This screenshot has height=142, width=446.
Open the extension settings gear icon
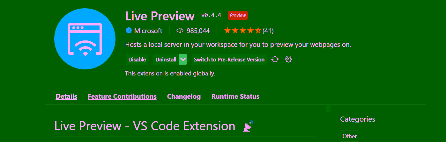pyautogui.click(x=288, y=59)
